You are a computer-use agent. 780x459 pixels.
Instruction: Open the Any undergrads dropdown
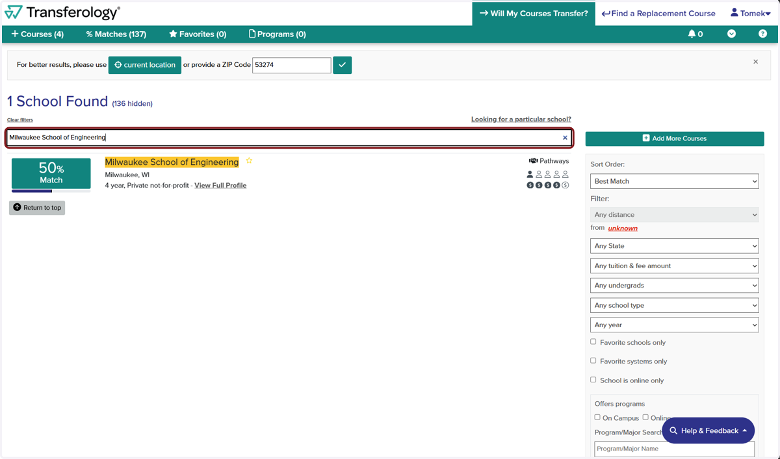pos(674,286)
